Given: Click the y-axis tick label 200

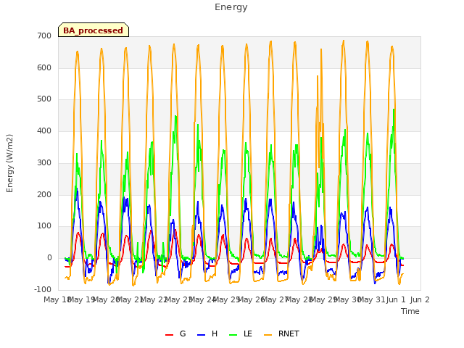Looking at the screenshot, I should (44, 195).
